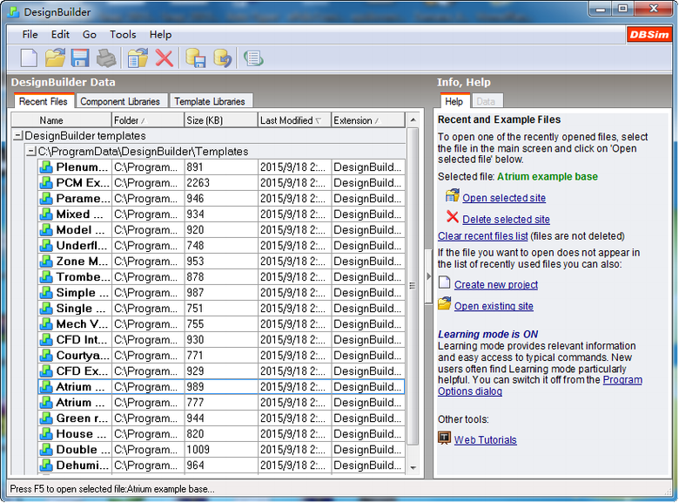
Task: Open the Web Tutorials link
Action: point(485,440)
